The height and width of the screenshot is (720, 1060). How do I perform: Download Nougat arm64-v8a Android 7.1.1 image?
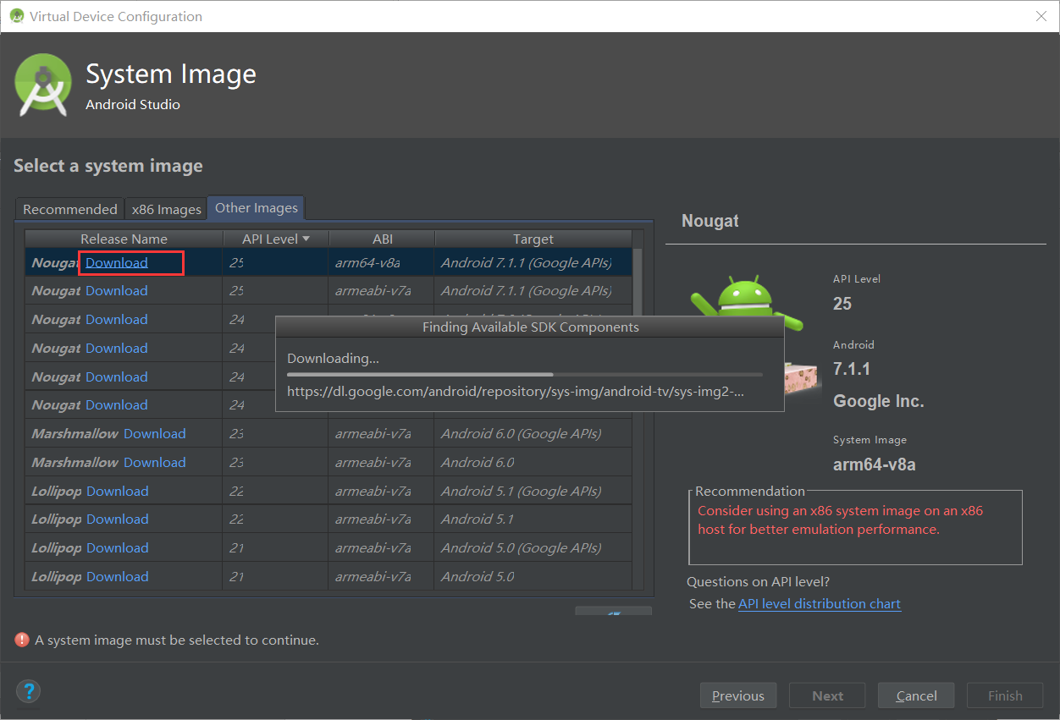tap(117, 262)
